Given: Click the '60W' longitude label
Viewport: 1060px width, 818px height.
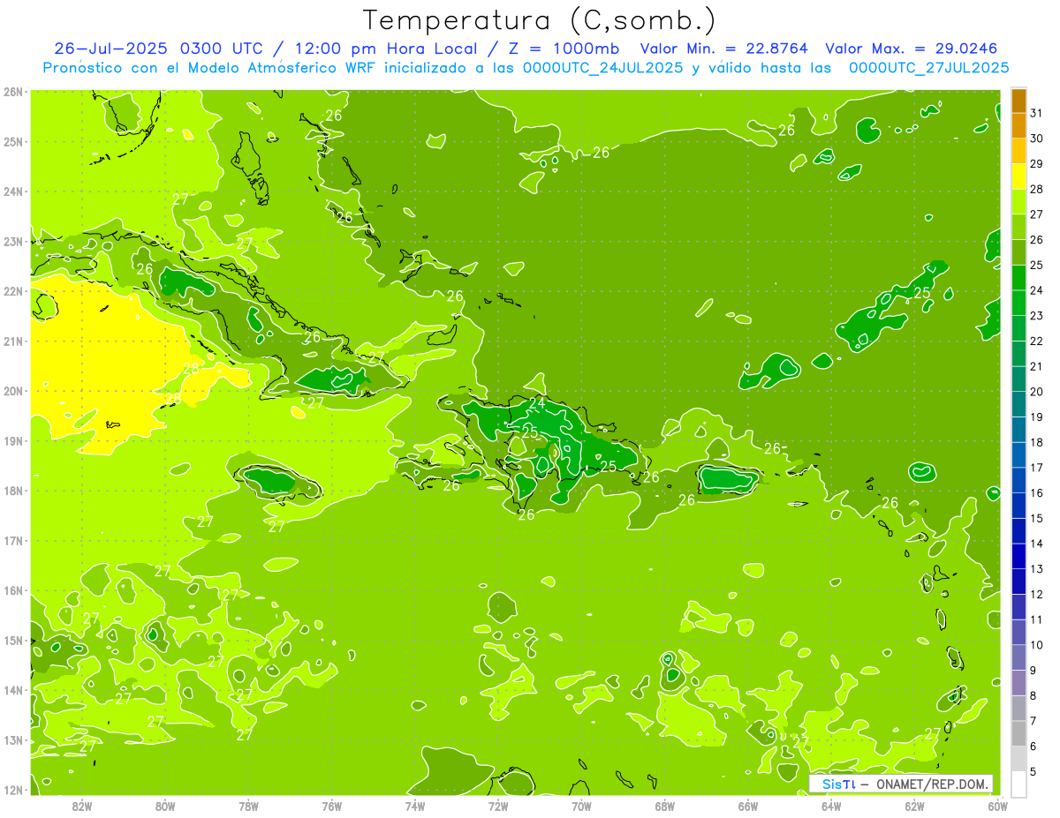Looking at the screenshot, I should [x=997, y=806].
